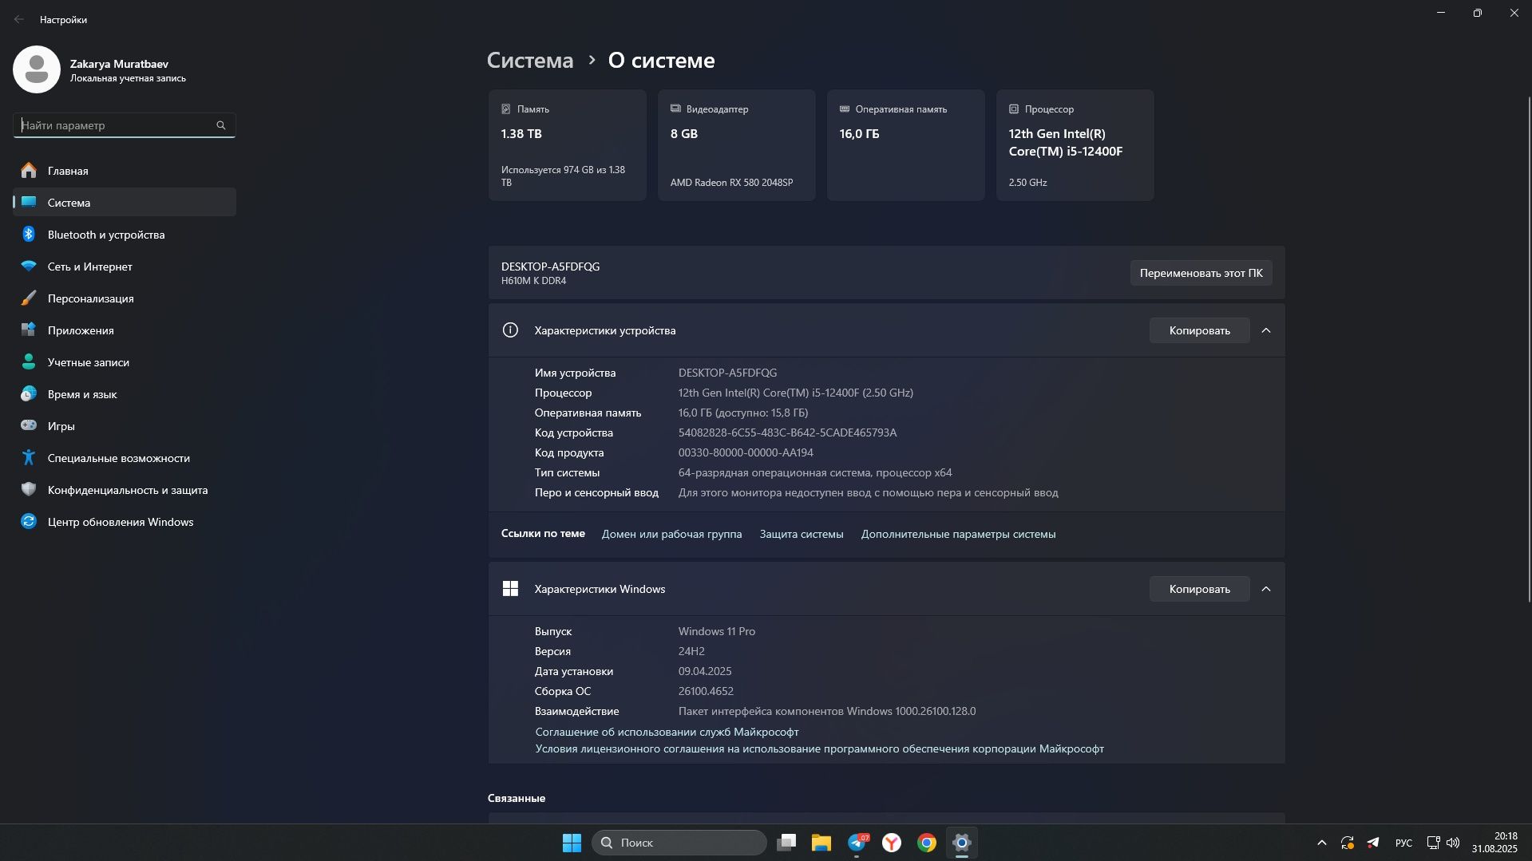The image size is (1532, 861).
Task: Open Microsoft software license terms link
Action: 819,748
